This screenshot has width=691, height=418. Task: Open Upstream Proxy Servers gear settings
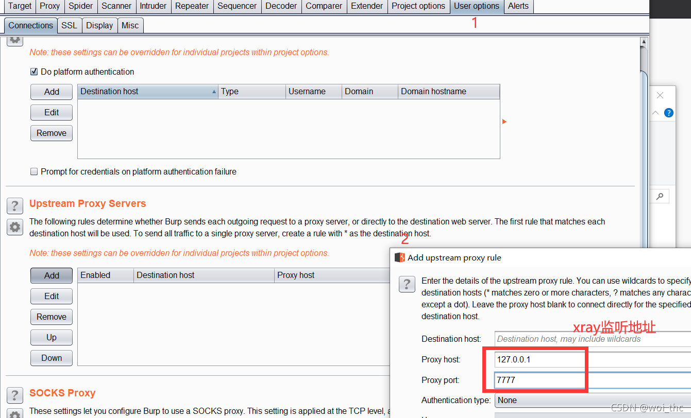pyautogui.click(x=15, y=227)
